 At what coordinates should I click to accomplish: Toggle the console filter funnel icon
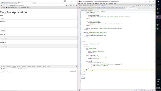pyautogui.click(x=4, y=69)
